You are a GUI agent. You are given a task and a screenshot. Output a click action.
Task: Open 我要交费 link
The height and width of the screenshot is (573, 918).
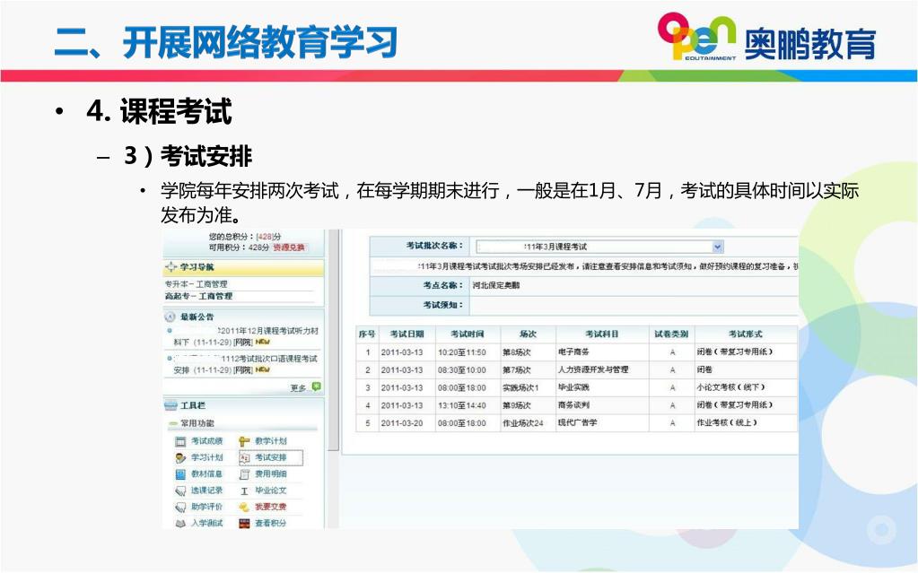270,507
